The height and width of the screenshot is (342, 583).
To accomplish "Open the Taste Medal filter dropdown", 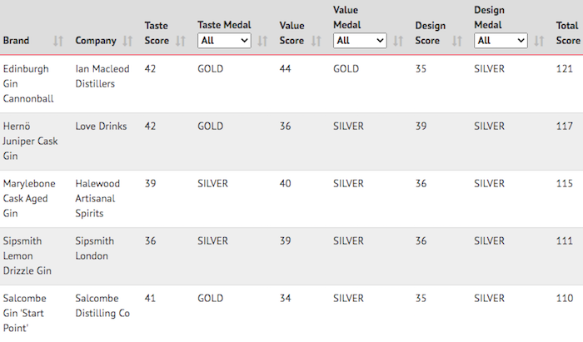I will click(x=224, y=41).
